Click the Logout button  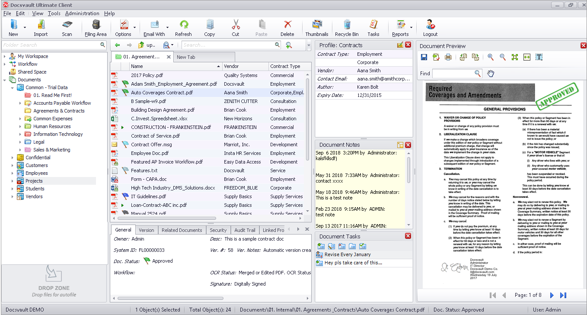click(430, 28)
